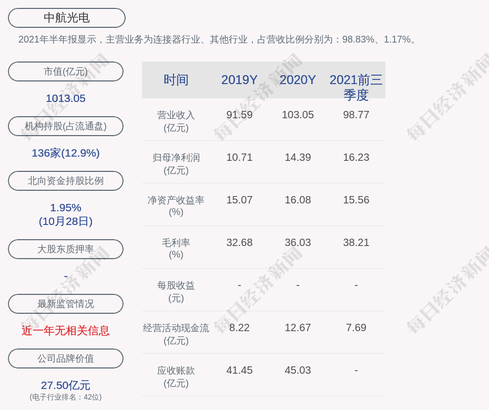The width and height of the screenshot is (489, 410).
Task: Click the 27.50亿元 brand value
Action: 66,385
